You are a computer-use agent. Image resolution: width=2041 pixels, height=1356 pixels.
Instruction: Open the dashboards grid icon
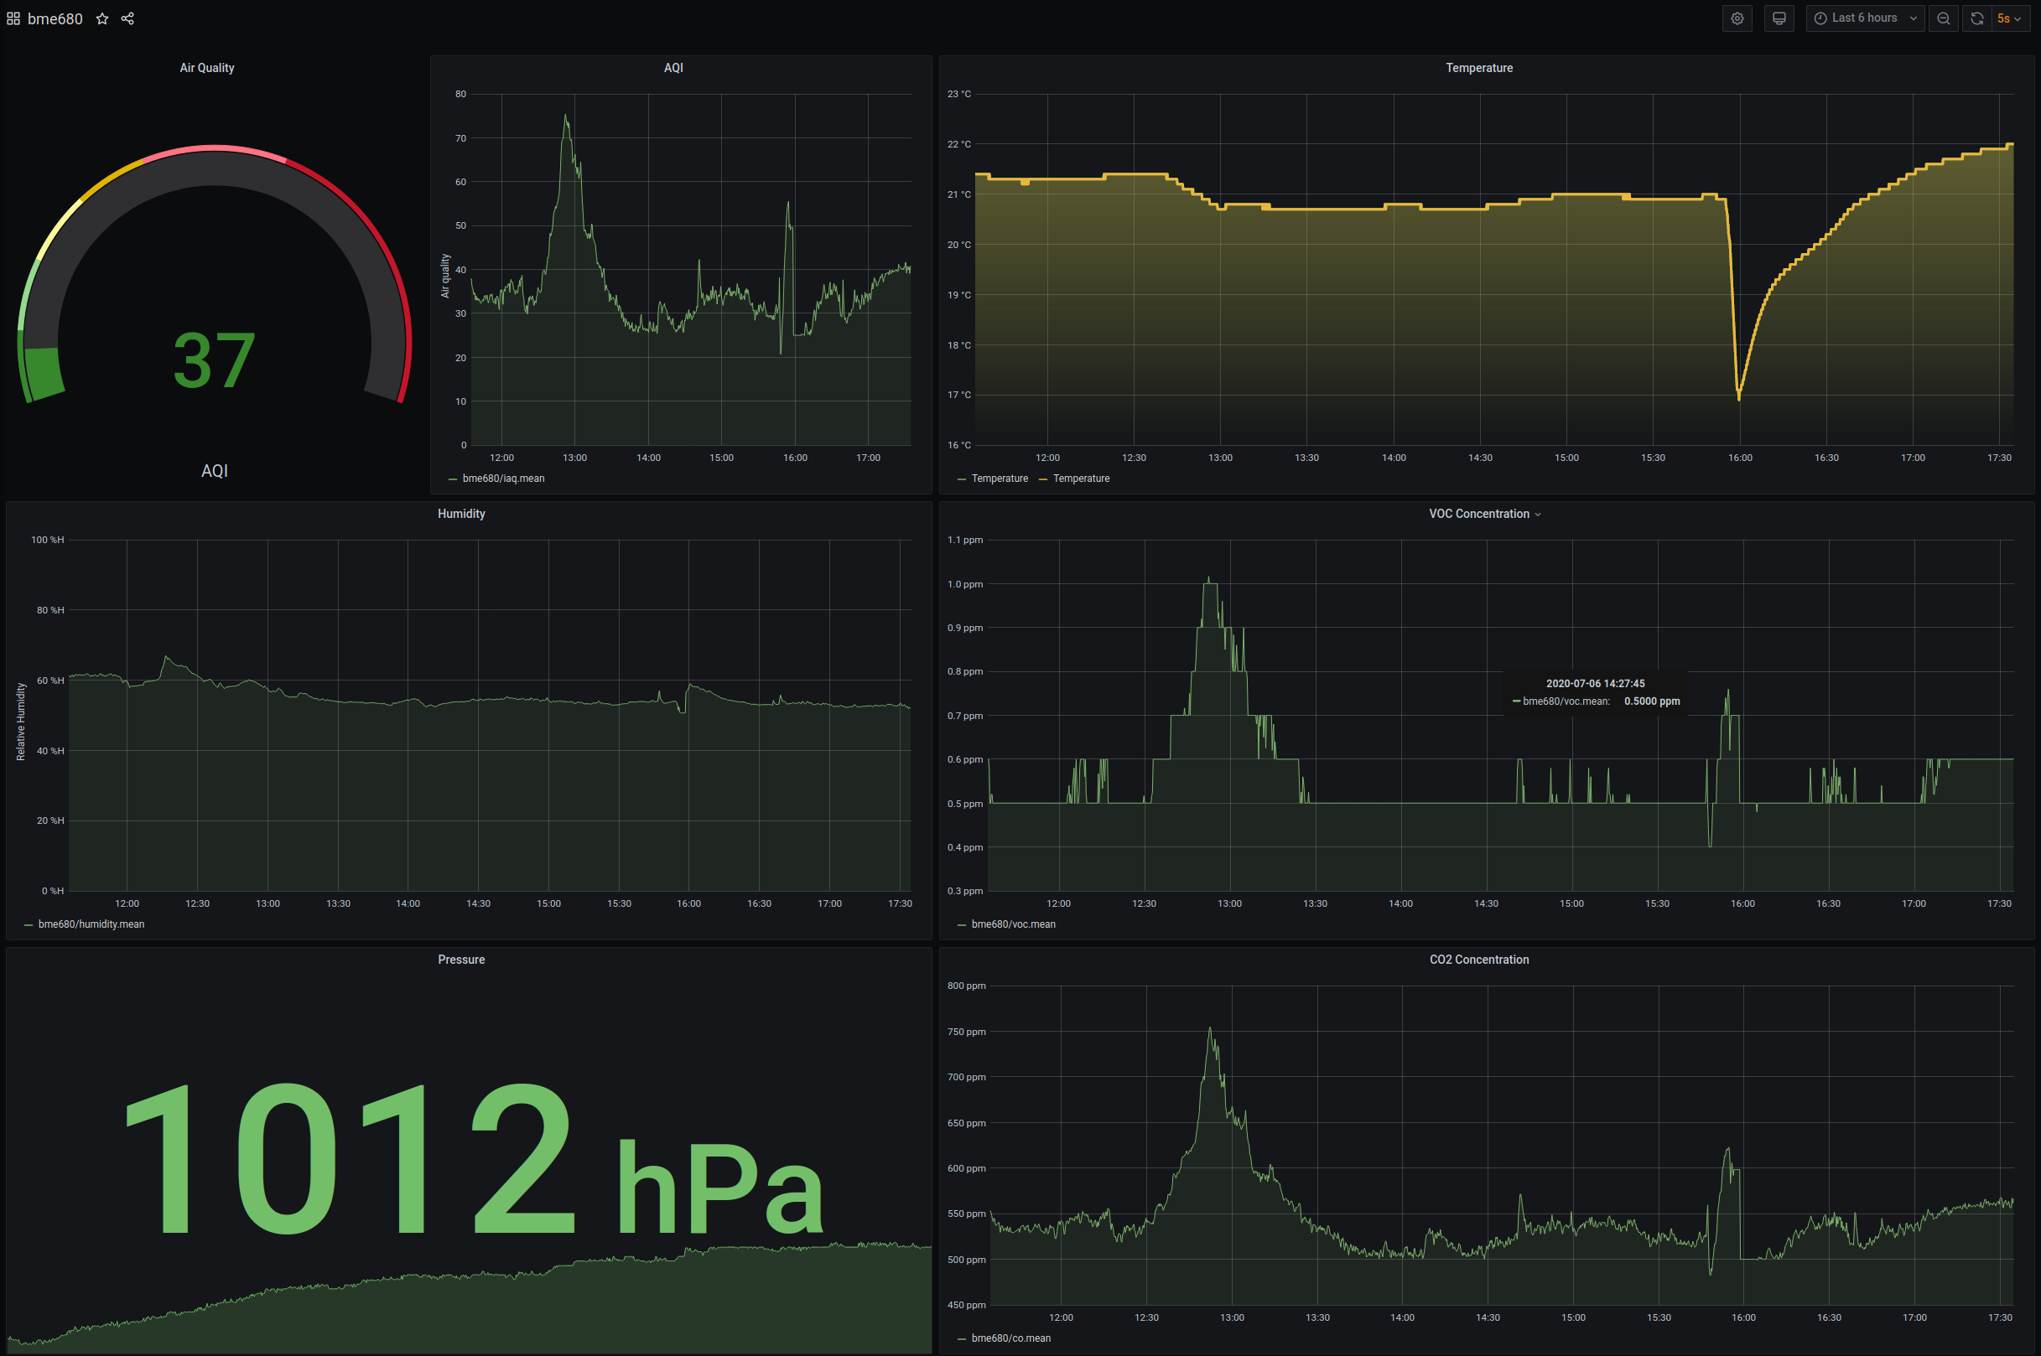coord(13,18)
